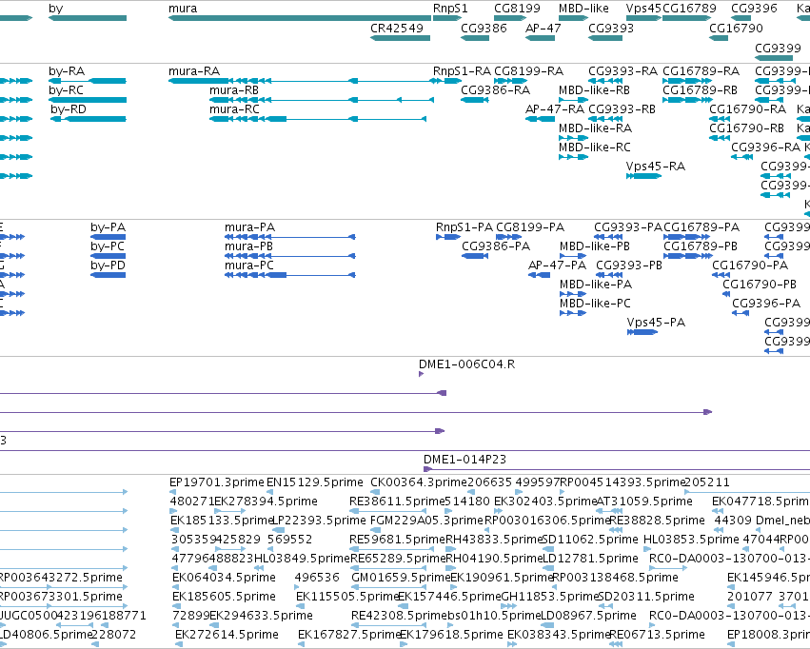Click the RE38611.5prime EST label
The image size is (810, 649).
pos(397,501)
